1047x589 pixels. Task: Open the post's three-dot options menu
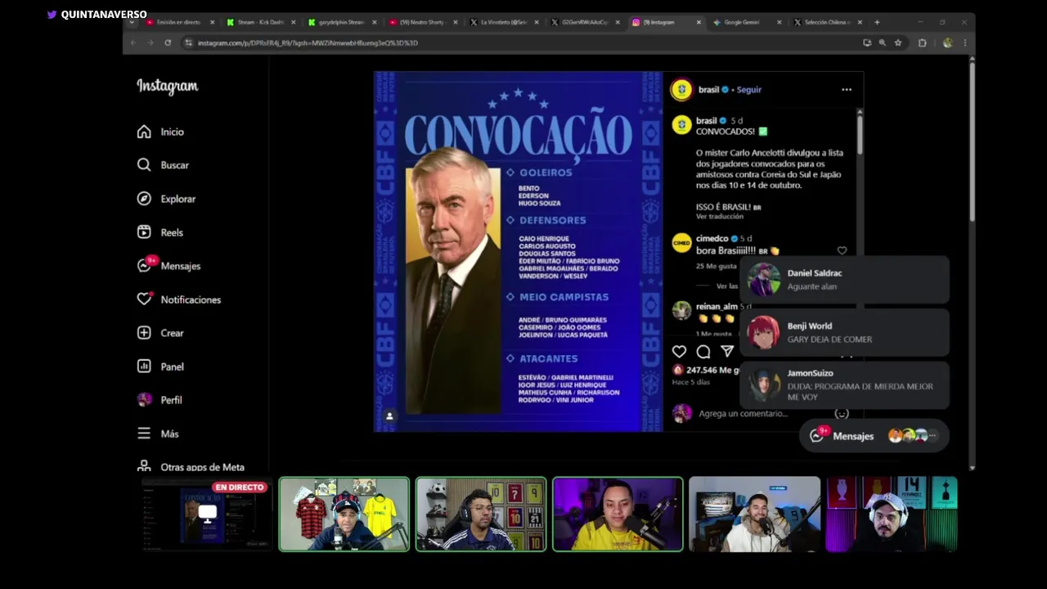click(847, 90)
